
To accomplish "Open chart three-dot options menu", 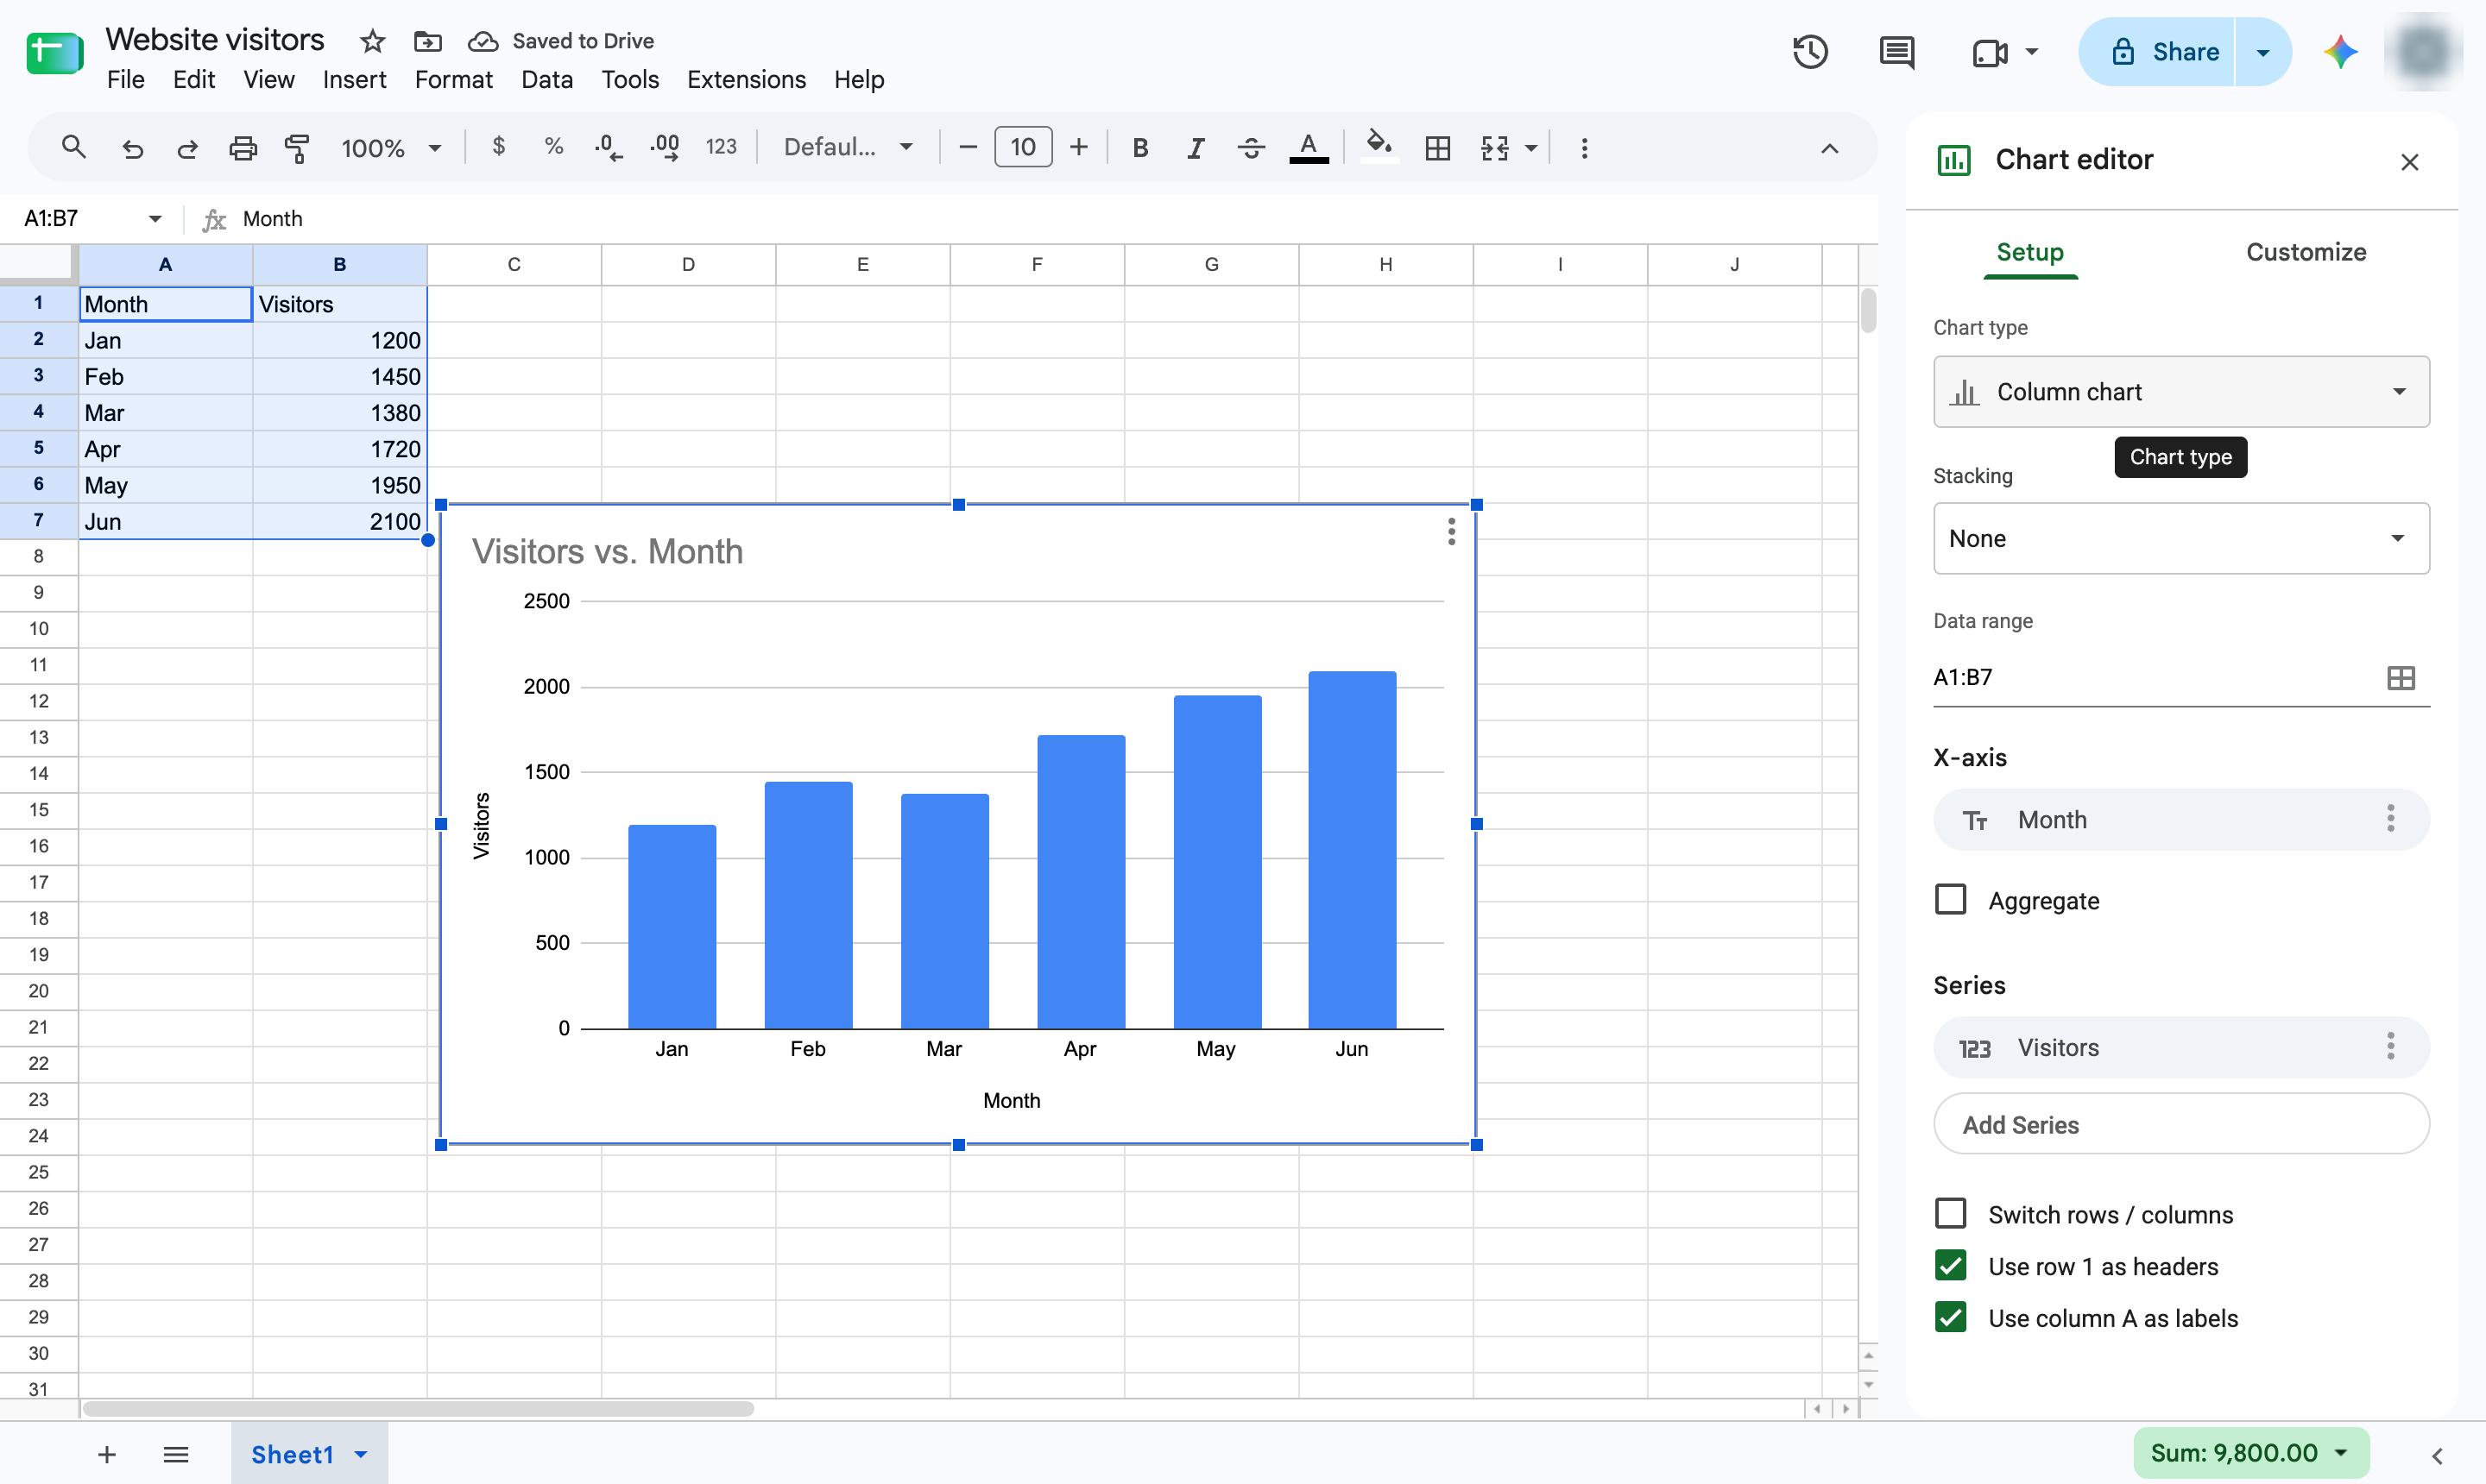I will coord(1450,532).
